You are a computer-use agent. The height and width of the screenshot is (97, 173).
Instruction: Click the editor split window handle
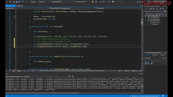click(x=142, y=8)
